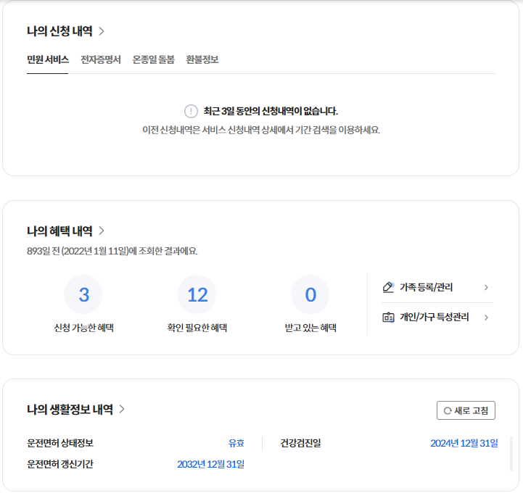This screenshot has width=523, height=493.
Task: Click the 유효 driver license status value
Action: tap(236, 443)
